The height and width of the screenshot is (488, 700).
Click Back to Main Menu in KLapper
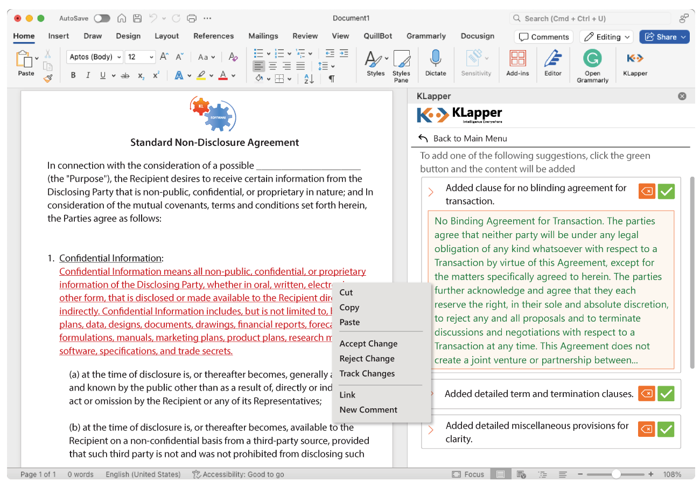470,138
